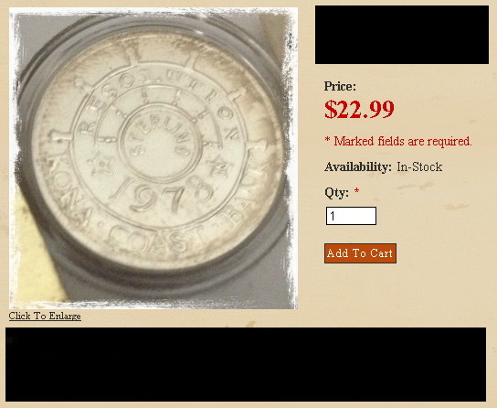Click the left star on the coin
The width and height of the screenshot is (497, 408).
101,163
